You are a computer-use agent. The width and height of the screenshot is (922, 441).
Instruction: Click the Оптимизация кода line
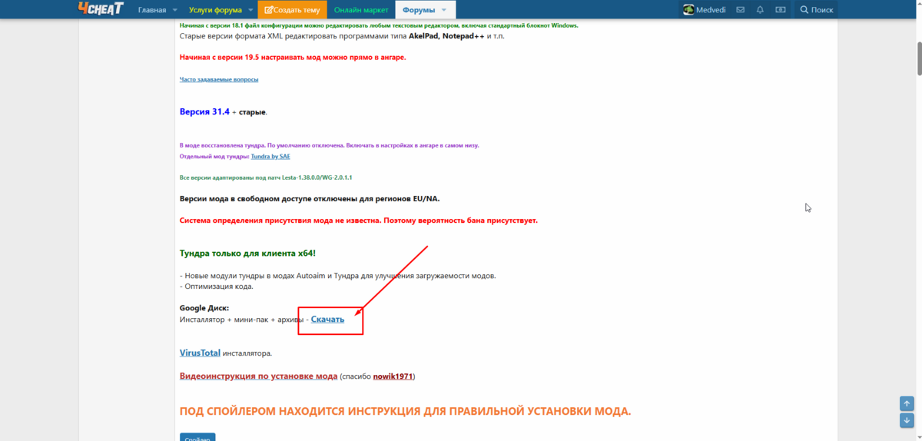[x=217, y=287]
